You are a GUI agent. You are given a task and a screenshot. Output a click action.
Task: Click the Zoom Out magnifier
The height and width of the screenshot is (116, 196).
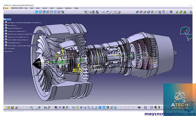92,107
